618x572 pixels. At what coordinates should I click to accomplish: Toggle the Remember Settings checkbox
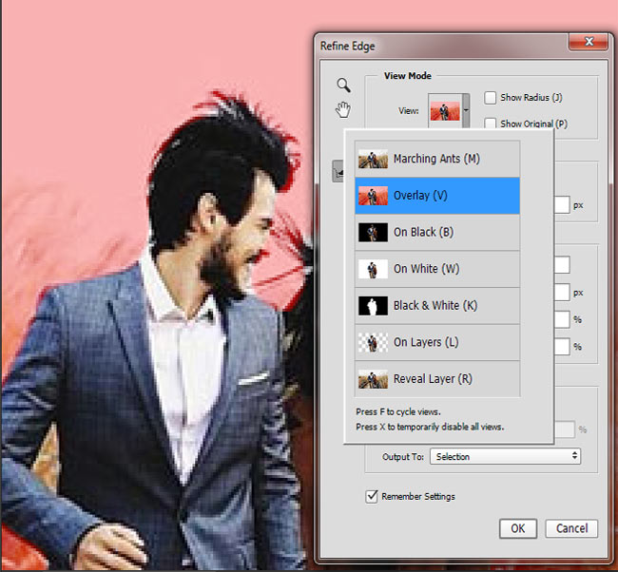pos(372,496)
